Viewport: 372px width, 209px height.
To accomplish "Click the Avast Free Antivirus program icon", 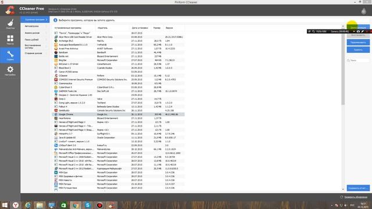I will tap(56, 49).
